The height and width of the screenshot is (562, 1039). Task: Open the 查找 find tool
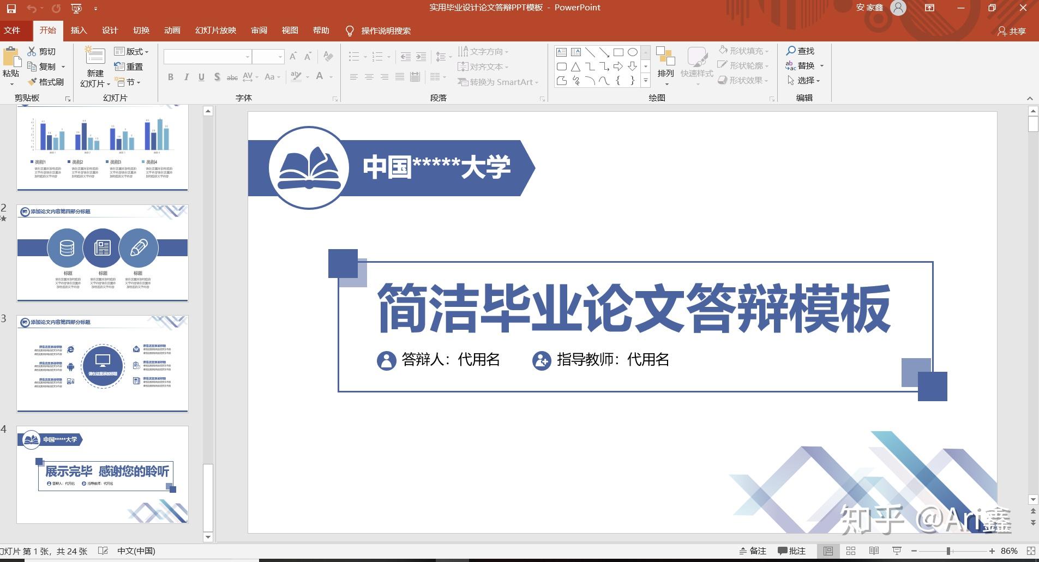coord(800,51)
